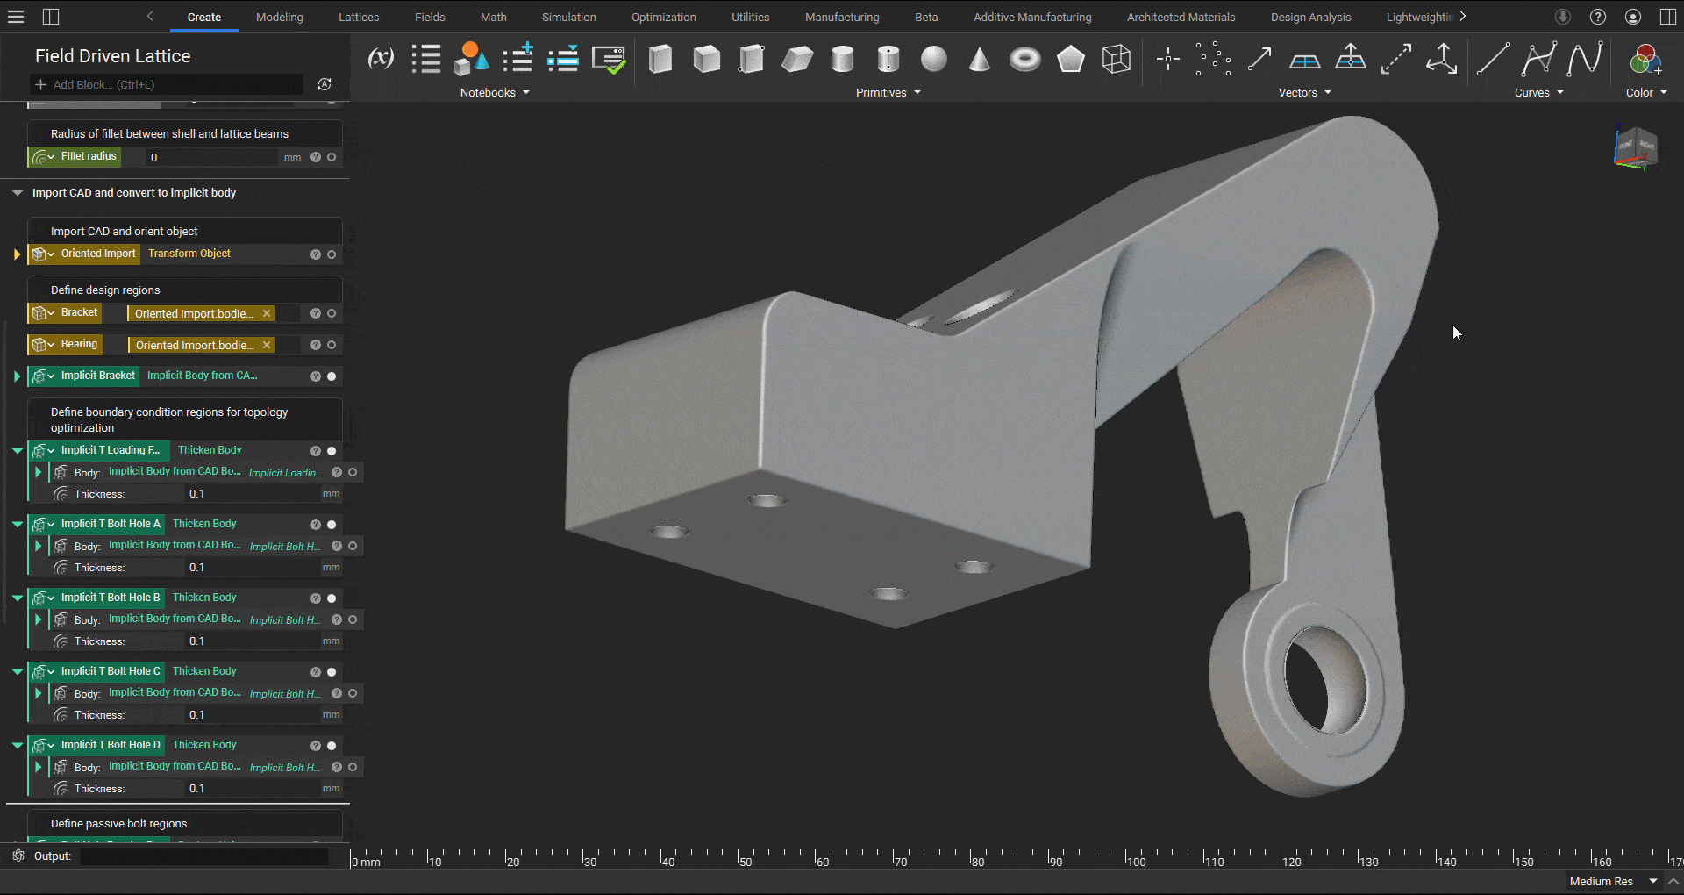Toggle visibility of Implicit T Bolt Hole A

click(x=332, y=525)
